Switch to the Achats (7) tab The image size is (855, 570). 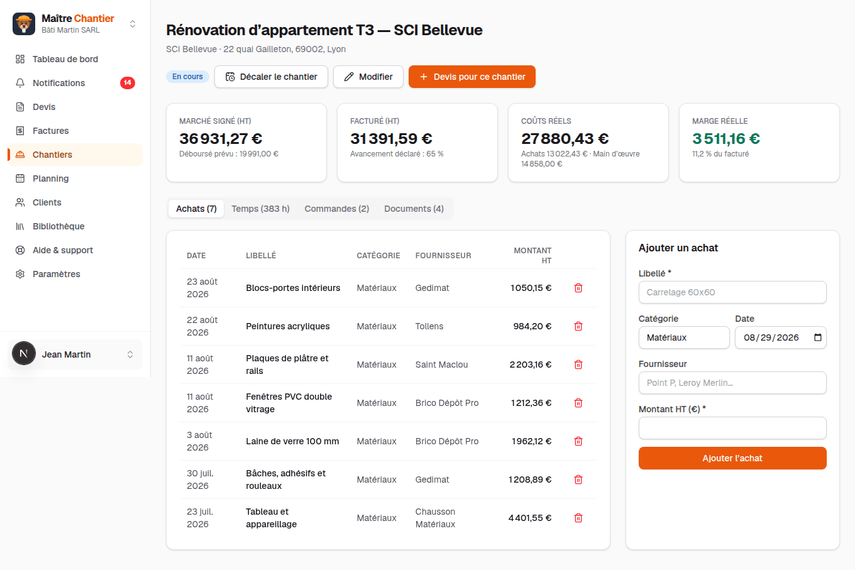[x=196, y=209]
